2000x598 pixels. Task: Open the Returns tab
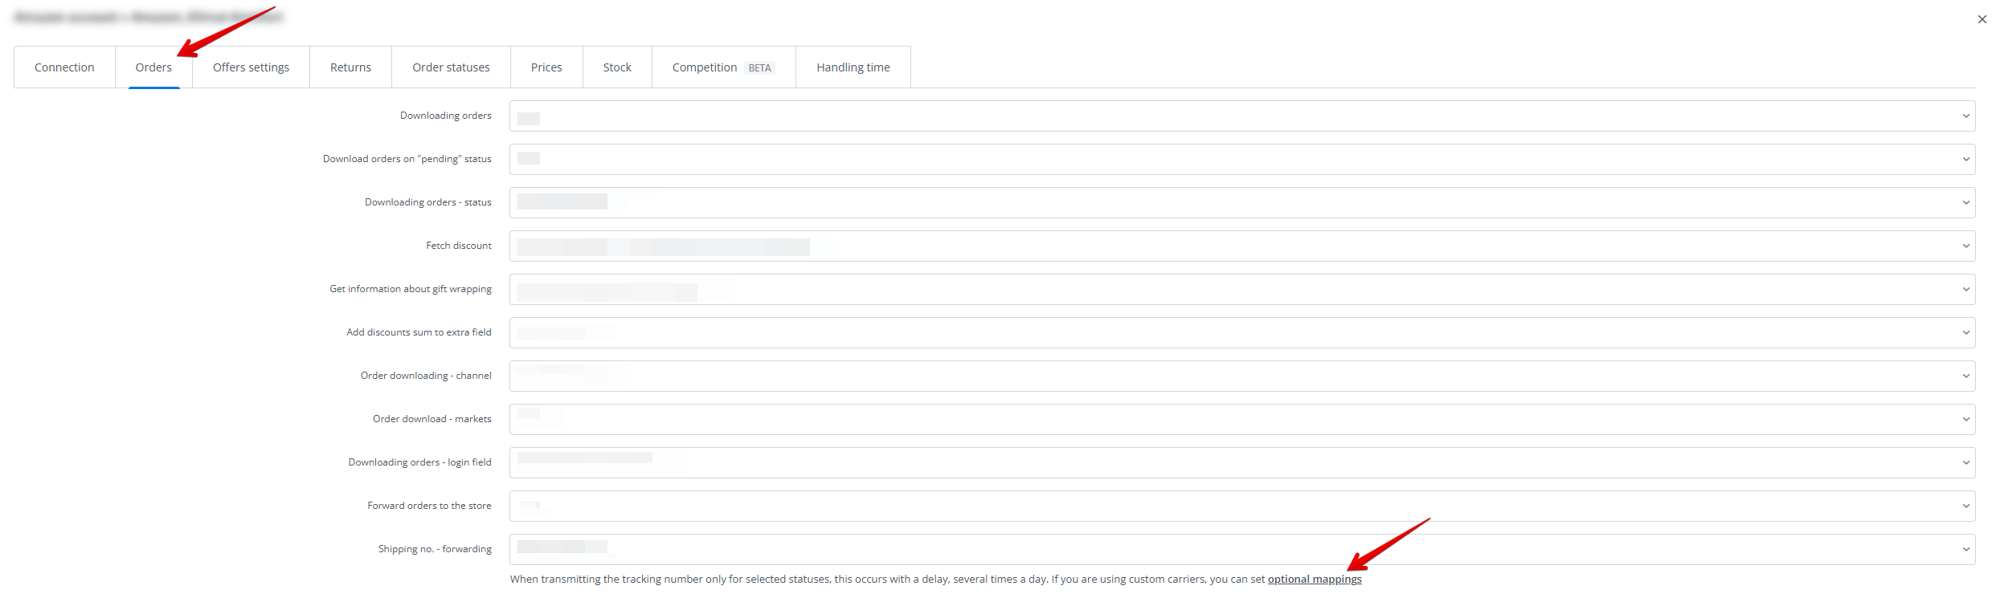pyautogui.click(x=350, y=67)
